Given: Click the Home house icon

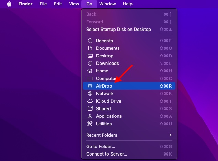Looking at the screenshot, I should (90, 71).
